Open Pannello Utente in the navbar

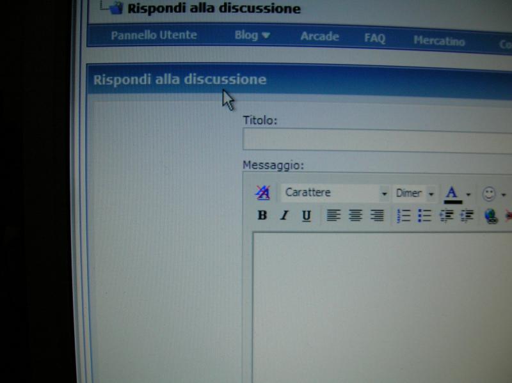click(154, 35)
